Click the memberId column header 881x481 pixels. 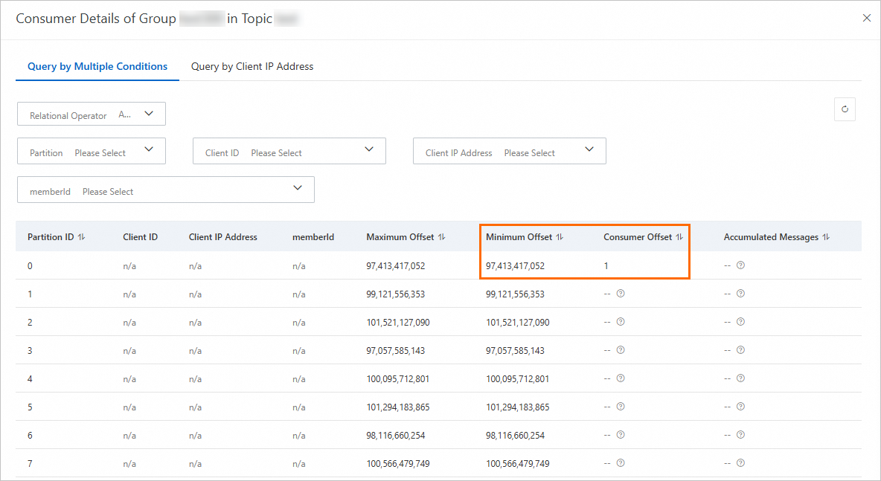pyautogui.click(x=313, y=237)
